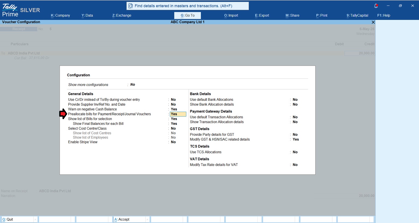
Task: Toggle Enable Stripe View value
Action: coord(173,142)
